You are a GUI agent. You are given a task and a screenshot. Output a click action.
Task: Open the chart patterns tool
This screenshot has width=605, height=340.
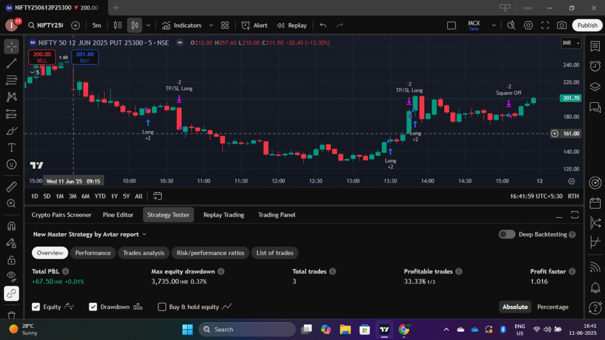click(x=12, y=97)
